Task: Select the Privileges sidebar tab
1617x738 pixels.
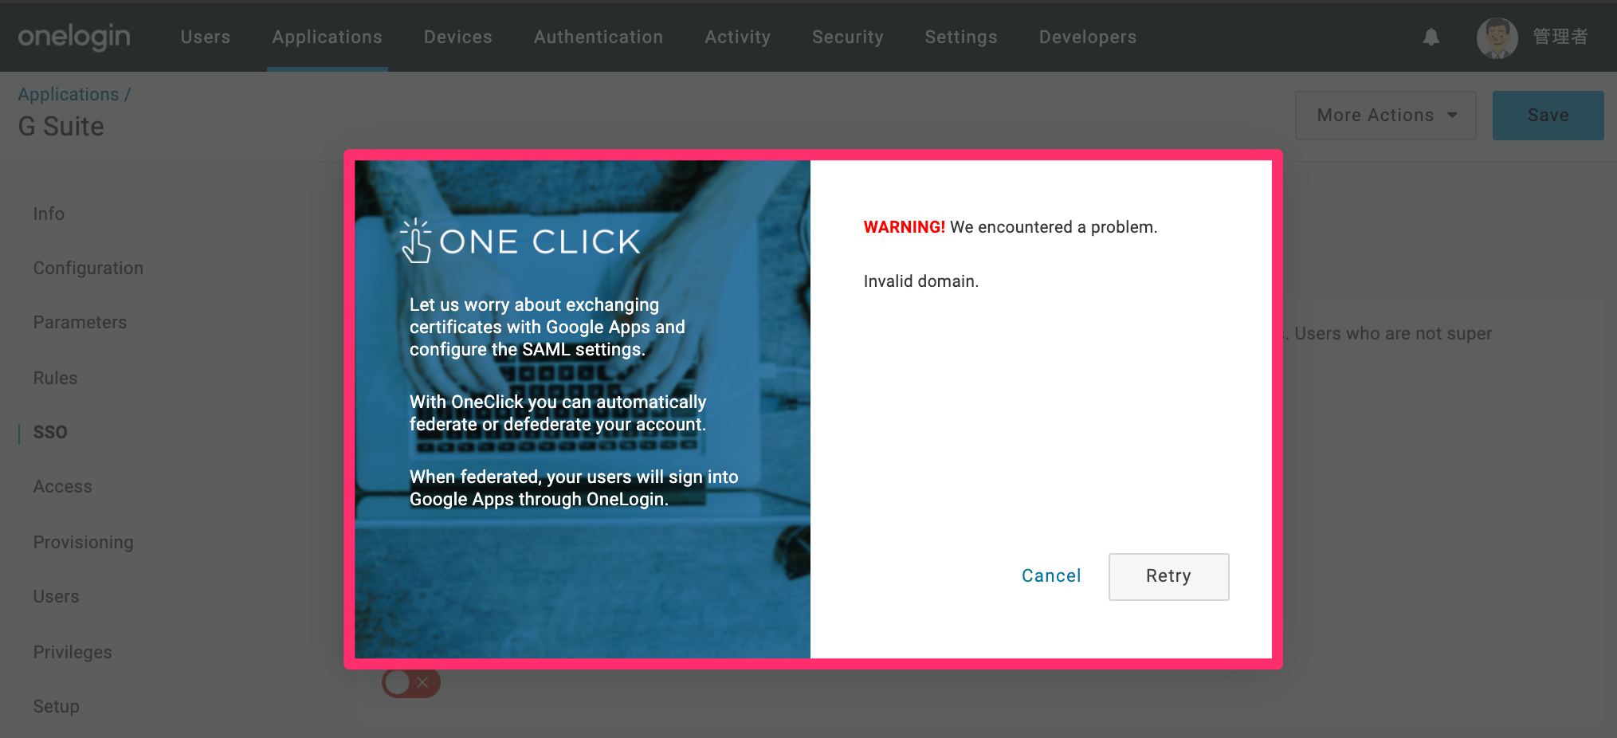Action: pos(73,652)
